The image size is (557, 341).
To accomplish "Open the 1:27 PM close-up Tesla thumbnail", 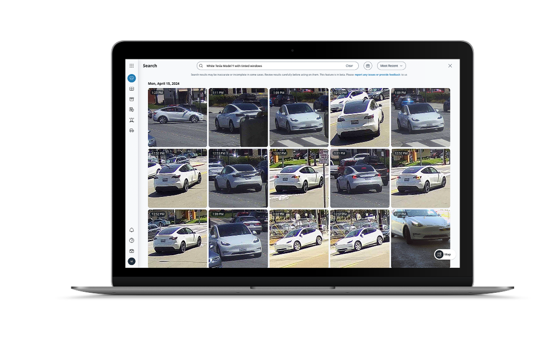I will pos(420,238).
